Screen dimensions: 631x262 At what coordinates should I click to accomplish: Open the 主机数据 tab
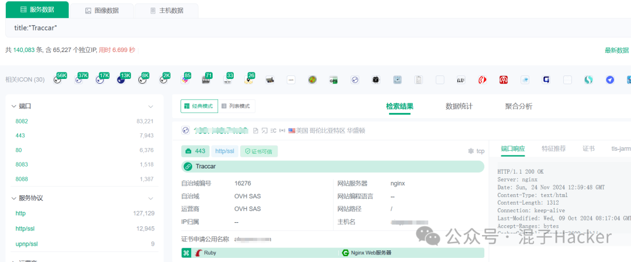click(167, 11)
